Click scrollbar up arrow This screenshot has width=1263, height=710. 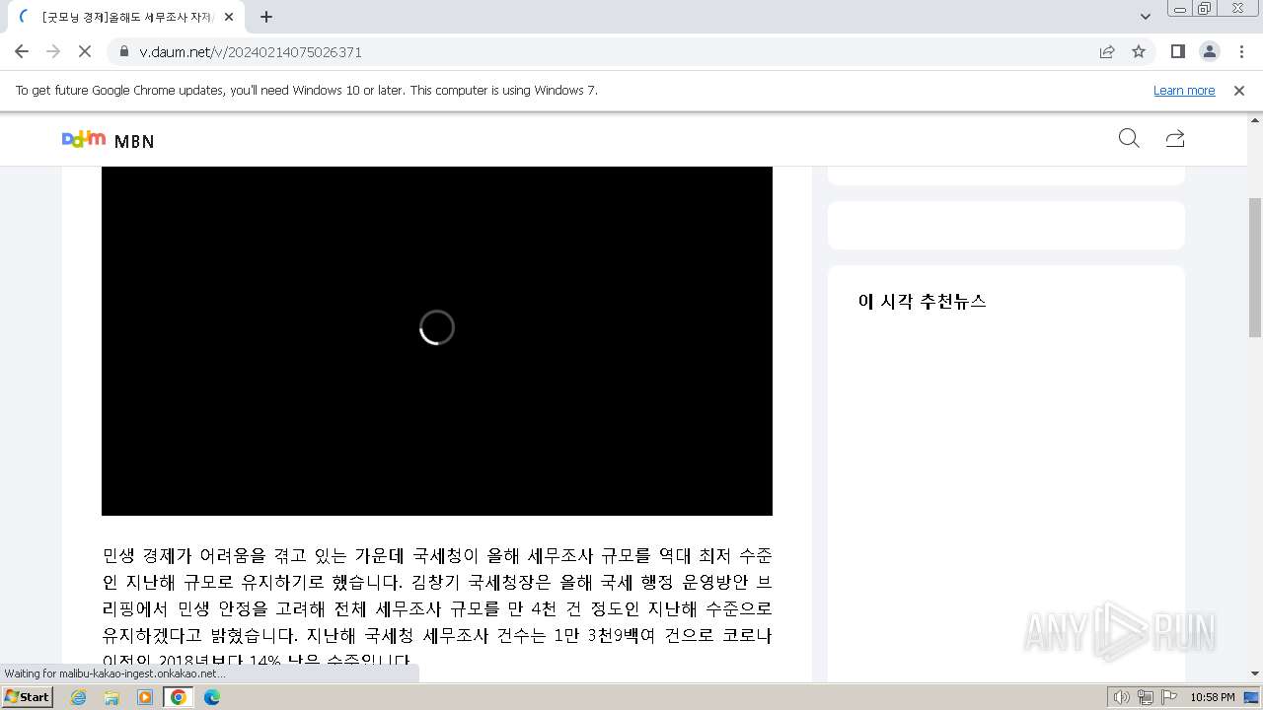[x=1255, y=119]
